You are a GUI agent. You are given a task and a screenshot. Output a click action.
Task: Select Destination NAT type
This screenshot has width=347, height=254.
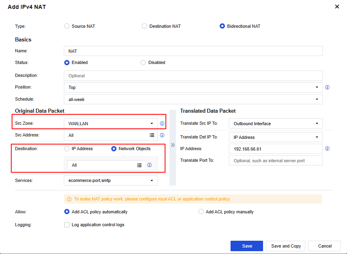coord(145,26)
